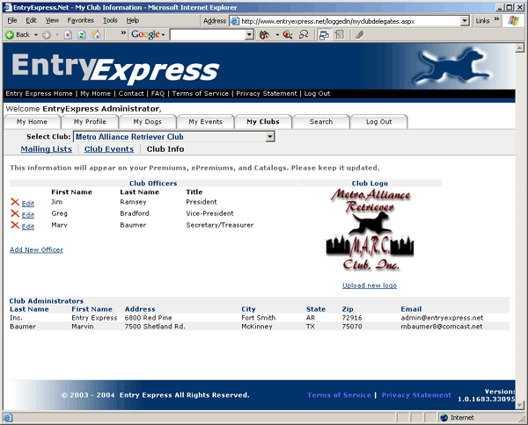
Task: Expand the Select Club dropdown
Action: click(270, 137)
